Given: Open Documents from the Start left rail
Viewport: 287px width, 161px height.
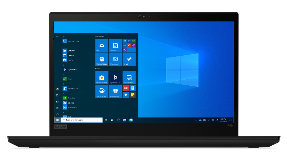Looking at the screenshot, I should coord(57,95).
